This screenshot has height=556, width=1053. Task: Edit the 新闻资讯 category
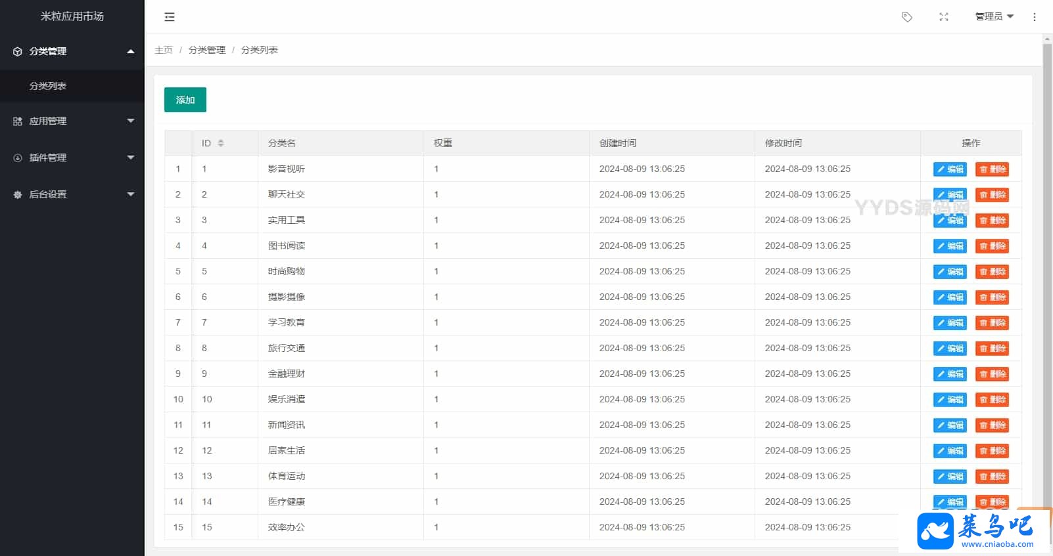coord(950,425)
